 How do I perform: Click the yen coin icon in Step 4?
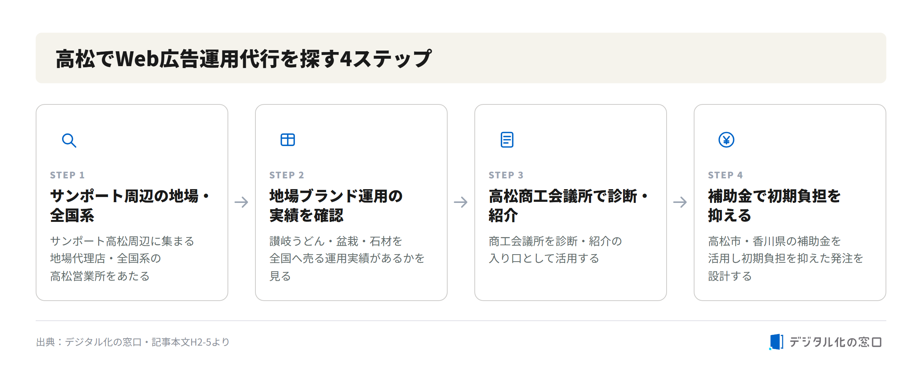click(726, 140)
